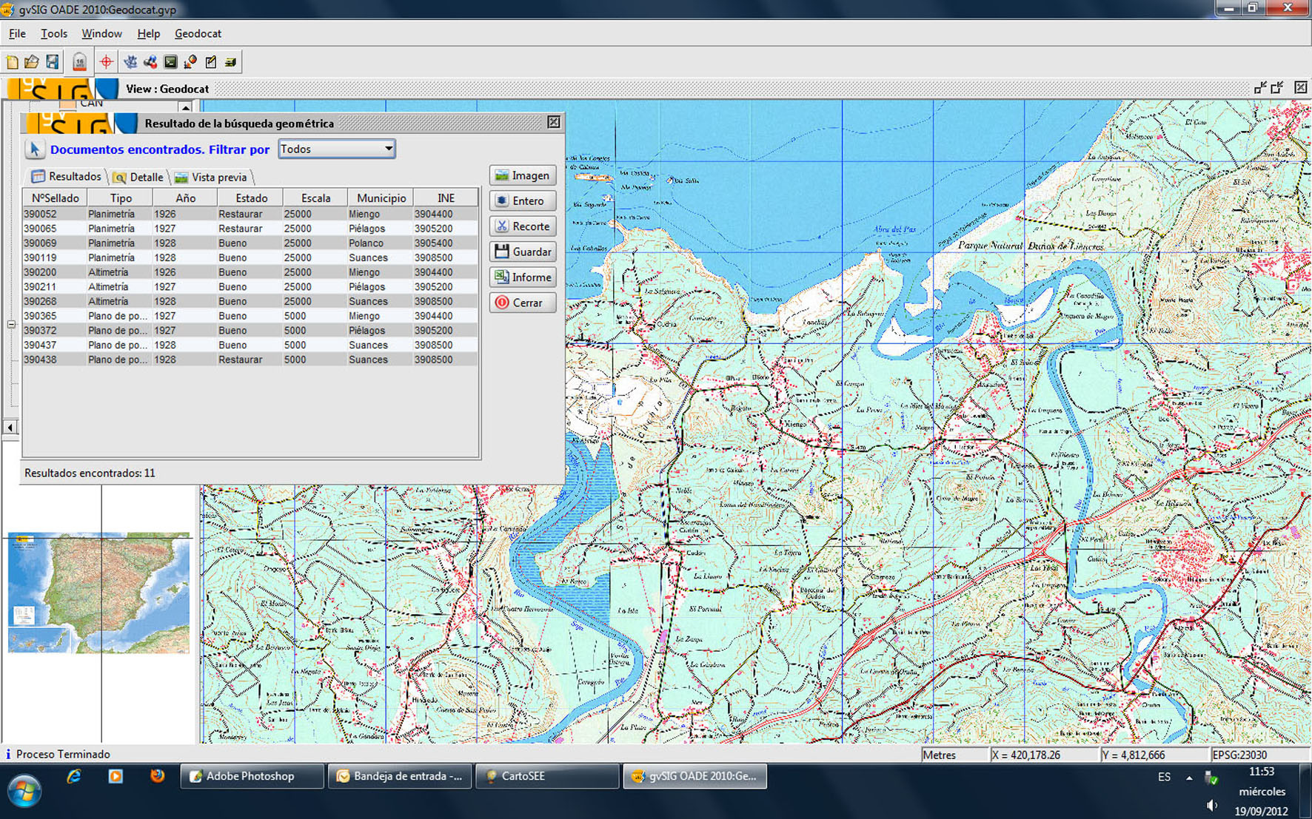Sort results by the Municipio column header
1312x819 pixels.
click(x=381, y=198)
